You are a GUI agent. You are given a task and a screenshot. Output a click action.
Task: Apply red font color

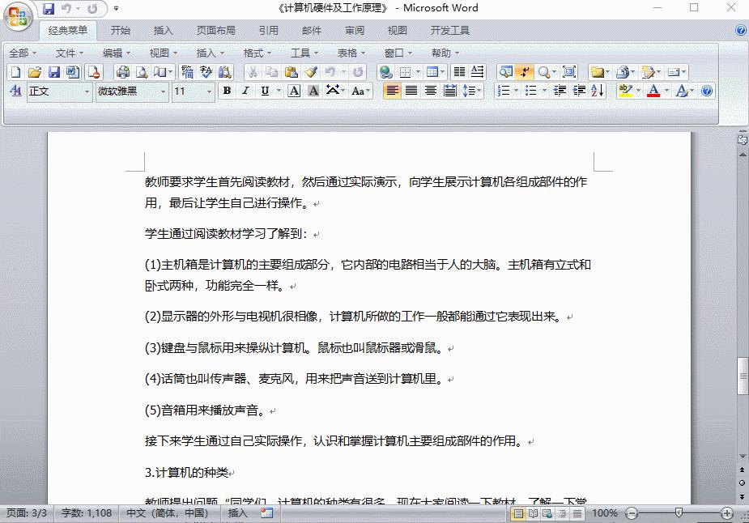tap(654, 91)
